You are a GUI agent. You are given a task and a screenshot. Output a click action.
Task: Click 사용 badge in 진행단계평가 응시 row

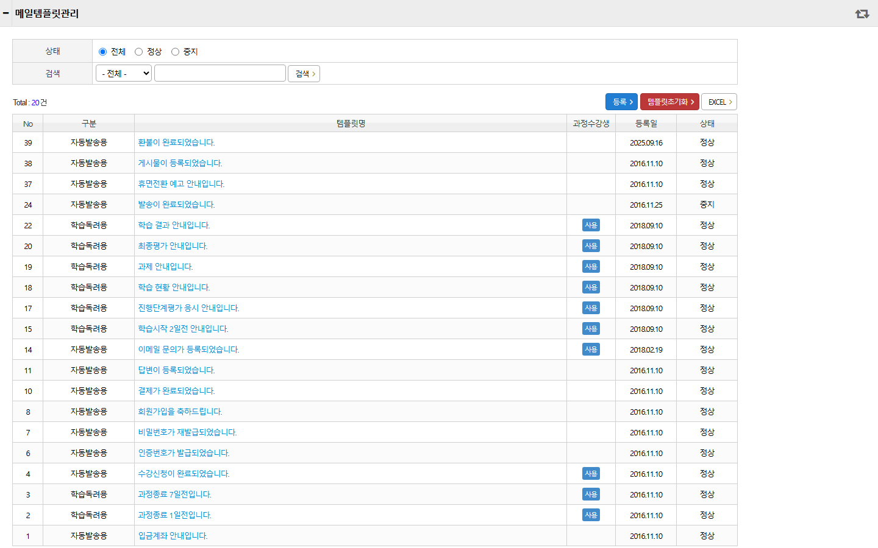[x=591, y=308]
